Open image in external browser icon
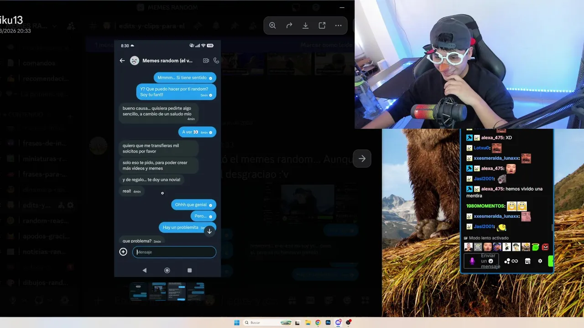Viewport: 584px width, 328px height. click(x=322, y=26)
